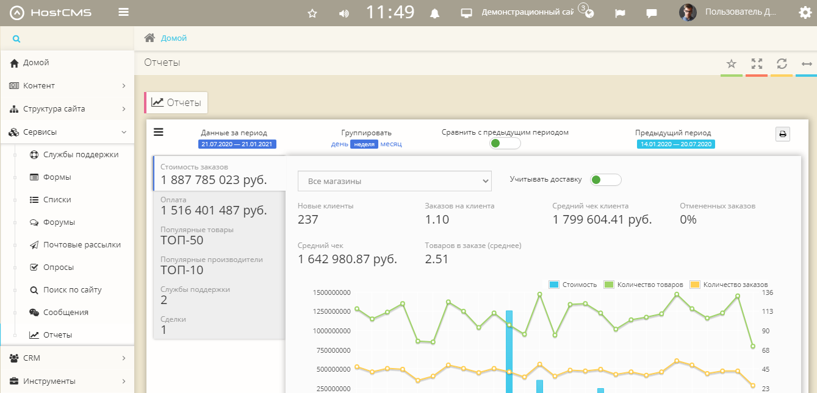Select the 'Оплата' report tab

pos(220,207)
